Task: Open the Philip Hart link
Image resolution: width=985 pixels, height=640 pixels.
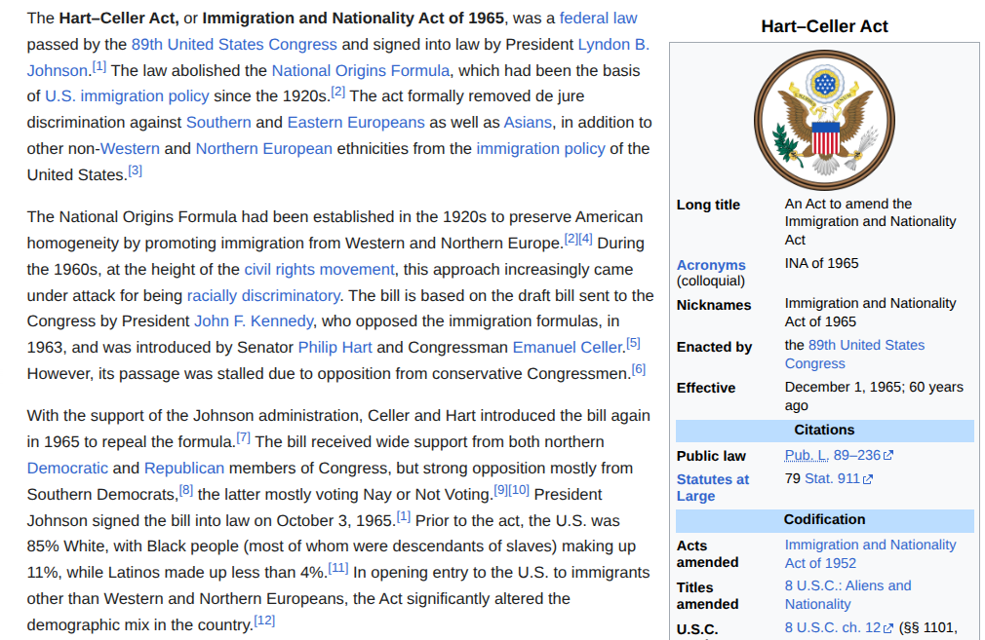Action: click(335, 348)
